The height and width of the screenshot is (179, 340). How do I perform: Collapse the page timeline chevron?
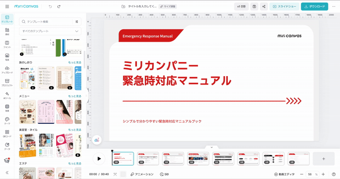point(212,147)
